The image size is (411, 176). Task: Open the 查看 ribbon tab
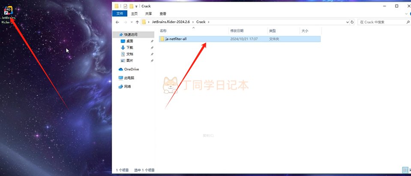point(163,14)
